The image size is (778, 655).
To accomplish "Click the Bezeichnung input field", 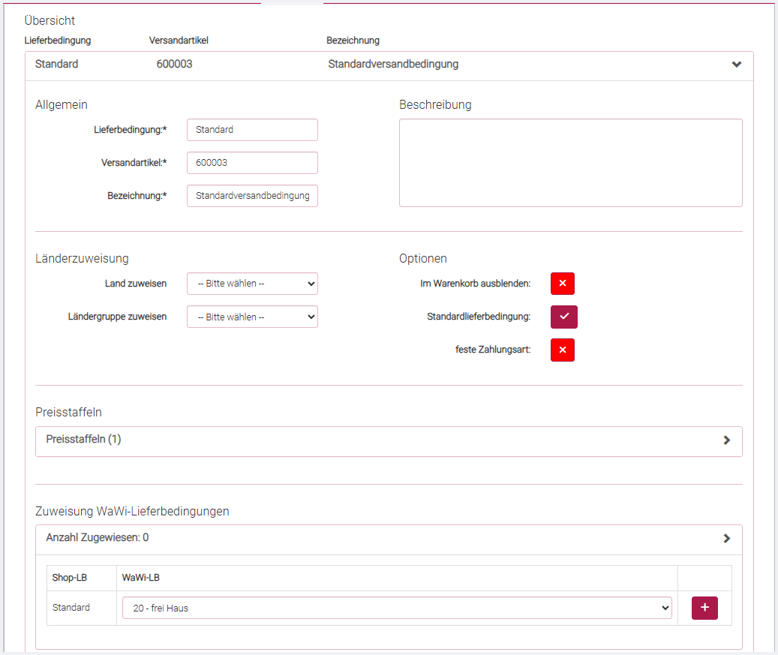I will [x=252, y=196].
